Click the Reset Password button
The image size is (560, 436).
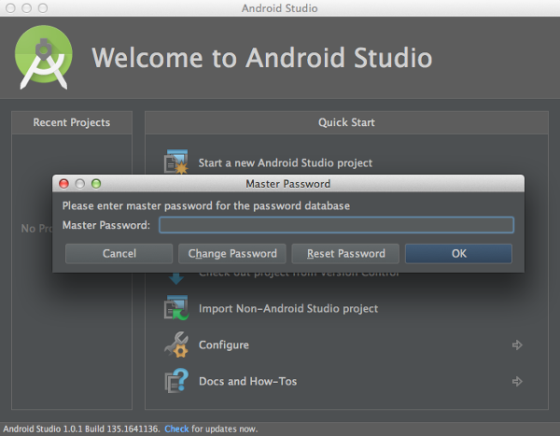tap(345, 254)
